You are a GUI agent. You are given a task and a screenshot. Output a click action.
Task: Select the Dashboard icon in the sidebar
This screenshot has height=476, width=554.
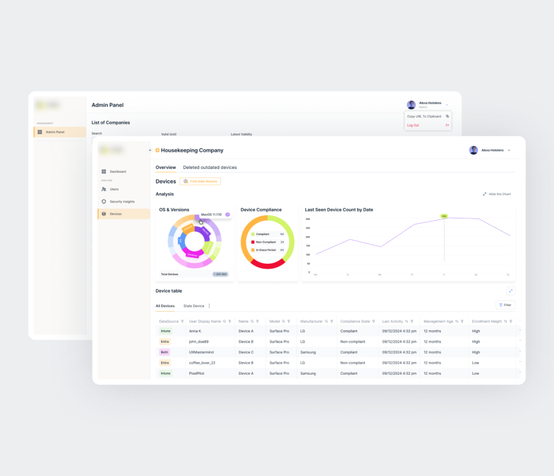(104, 171)
